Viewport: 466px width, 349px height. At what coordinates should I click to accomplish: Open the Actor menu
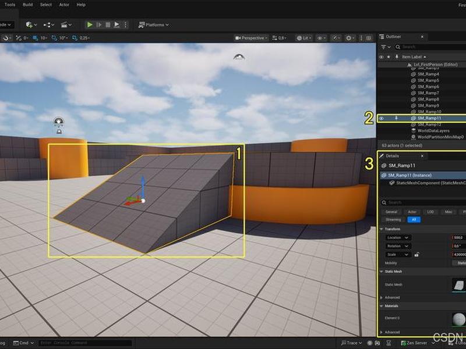(x=64, y=5)
